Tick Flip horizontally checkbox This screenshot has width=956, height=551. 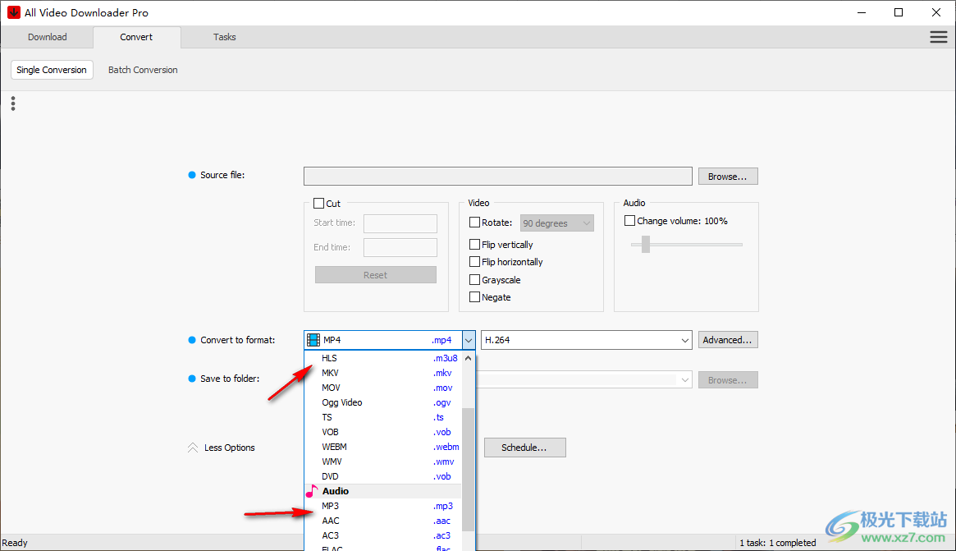point(474,262)
